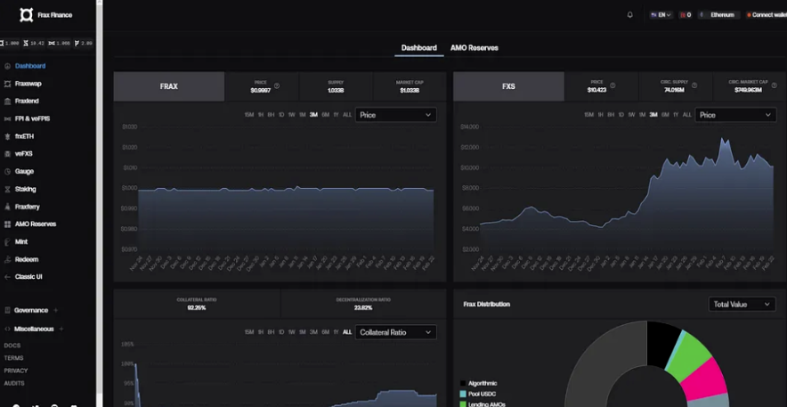Screen dimensions: 787x407
Task: Click the FPI 1.066 ticker price
Action: 60,44
